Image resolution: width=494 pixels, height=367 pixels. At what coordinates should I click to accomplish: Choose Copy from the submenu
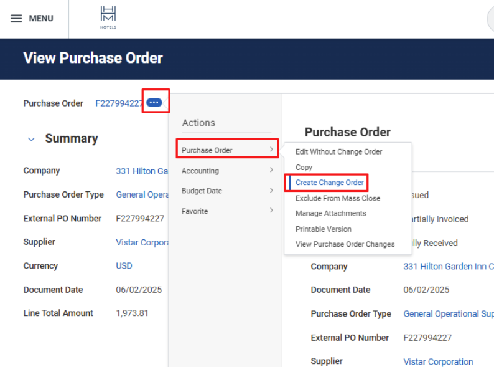click(x=304, y=167)
